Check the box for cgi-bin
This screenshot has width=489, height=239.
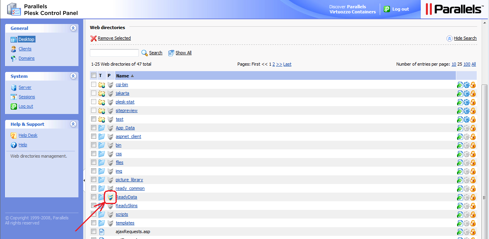coord(93,85)
